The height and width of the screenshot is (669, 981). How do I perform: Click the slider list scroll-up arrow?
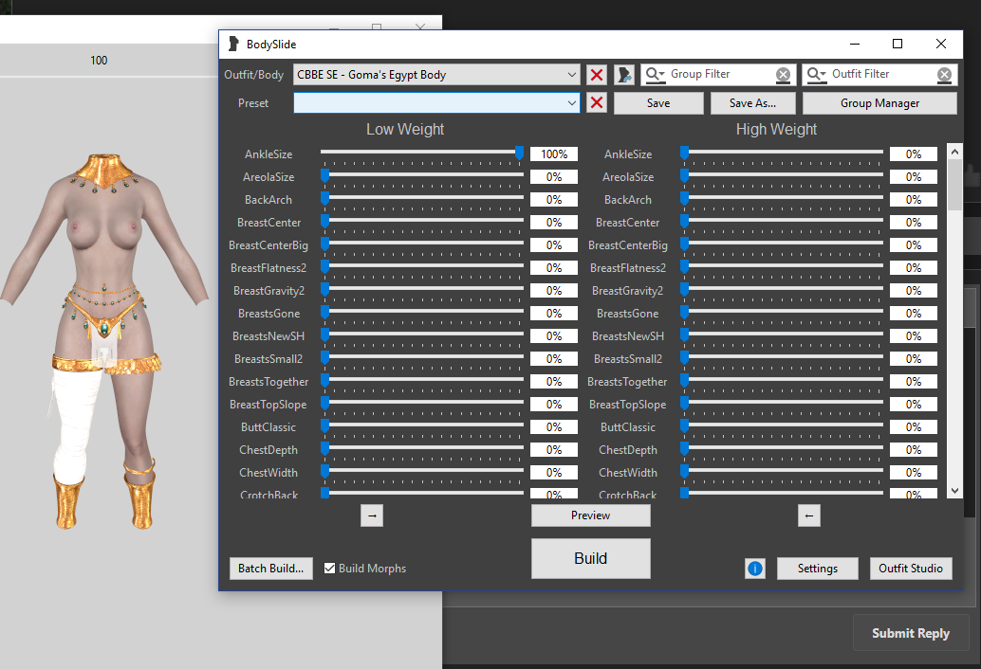[954, 152]
